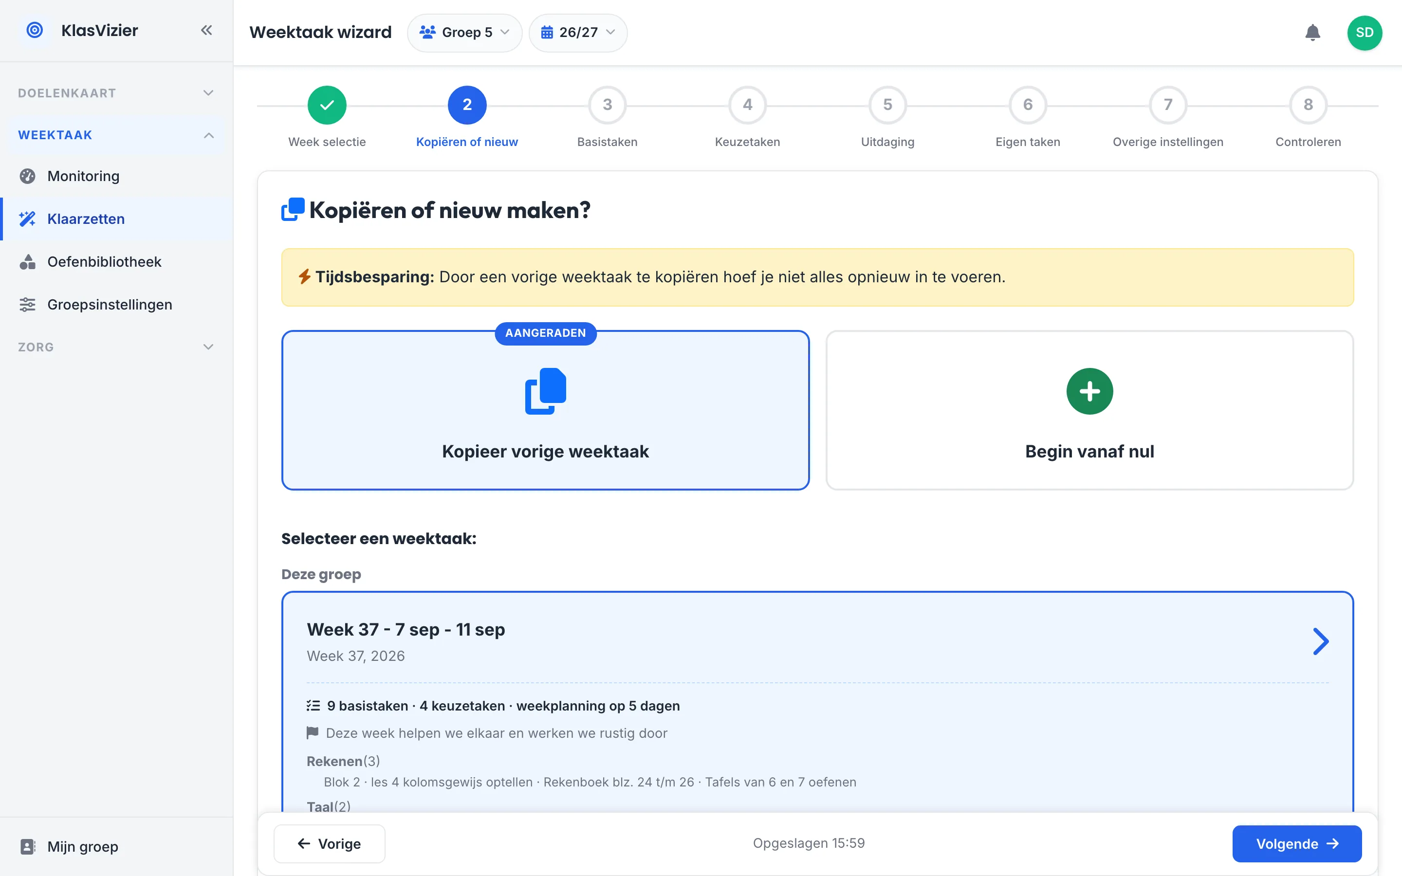Screen dimensions: 1402x876
Task: Expand the Doelenkaart sidebar section
Action: tap(116, 92)
